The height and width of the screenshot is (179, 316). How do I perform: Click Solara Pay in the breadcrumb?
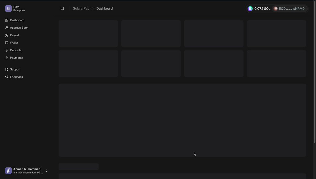coord(81,8)
